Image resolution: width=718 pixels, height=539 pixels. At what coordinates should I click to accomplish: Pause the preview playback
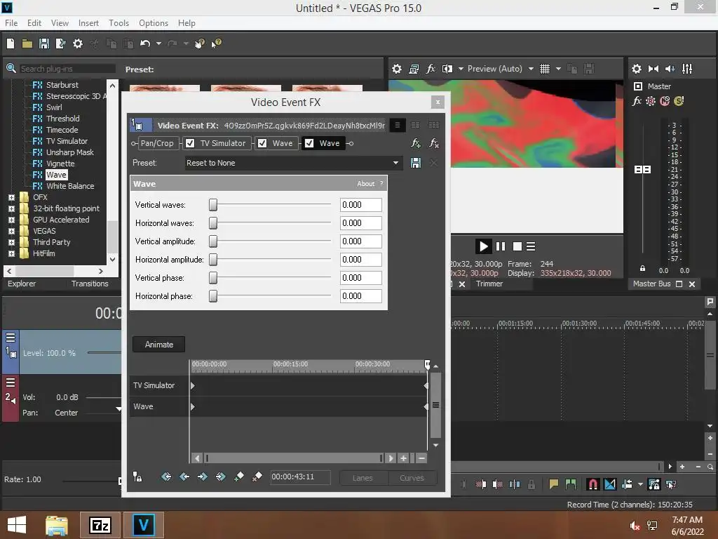501,246
